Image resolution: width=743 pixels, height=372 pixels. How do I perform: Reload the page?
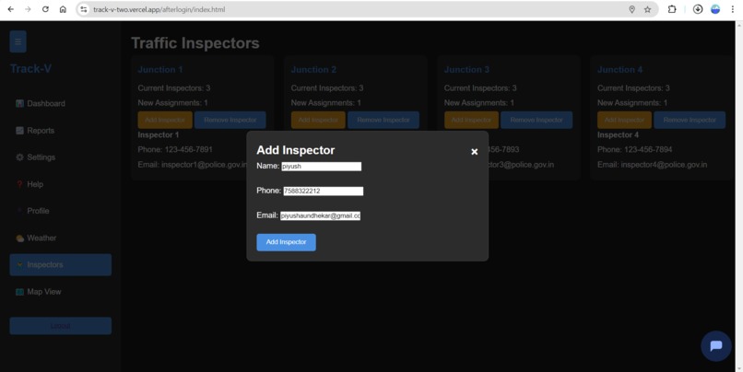coord(45,9)
